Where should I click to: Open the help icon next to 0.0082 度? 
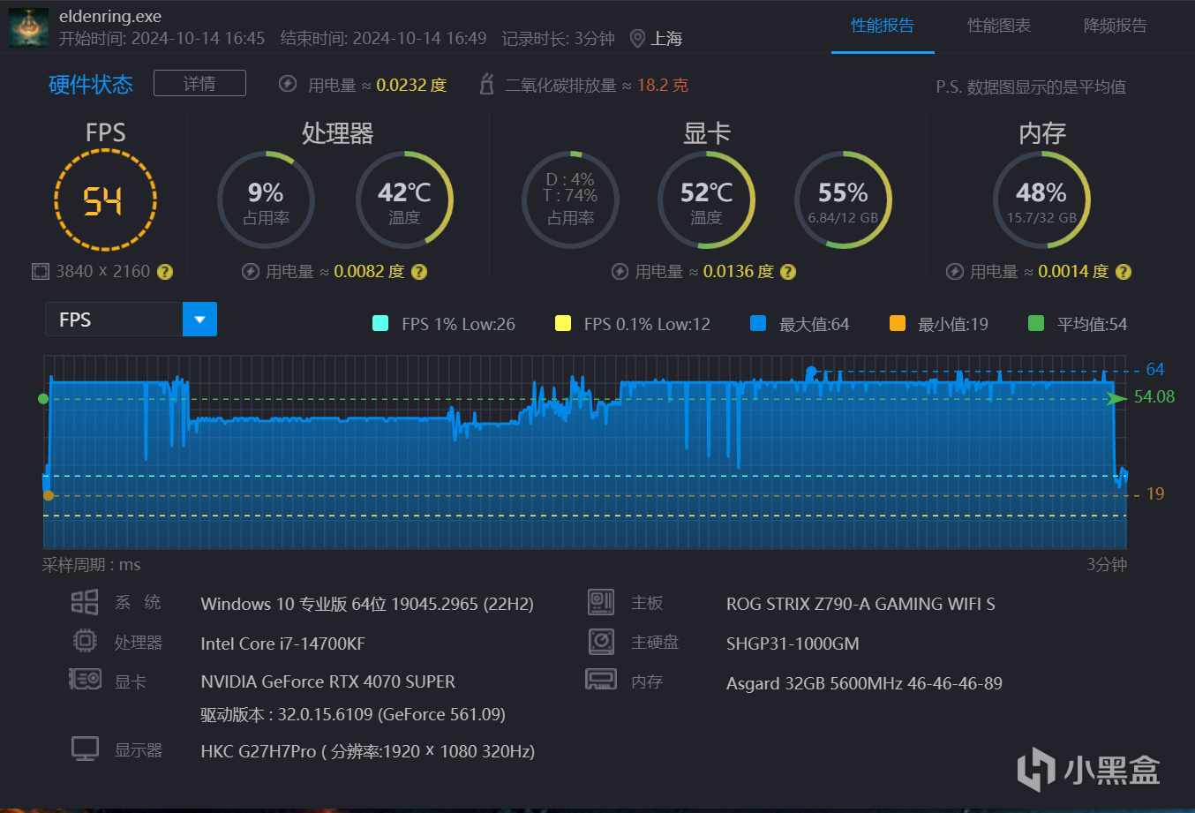[x=419, y=272]
